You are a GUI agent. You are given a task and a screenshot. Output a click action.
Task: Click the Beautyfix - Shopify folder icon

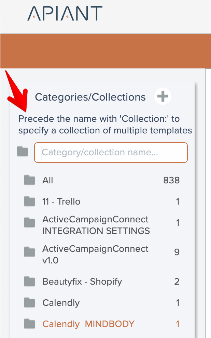coord(30,282)
